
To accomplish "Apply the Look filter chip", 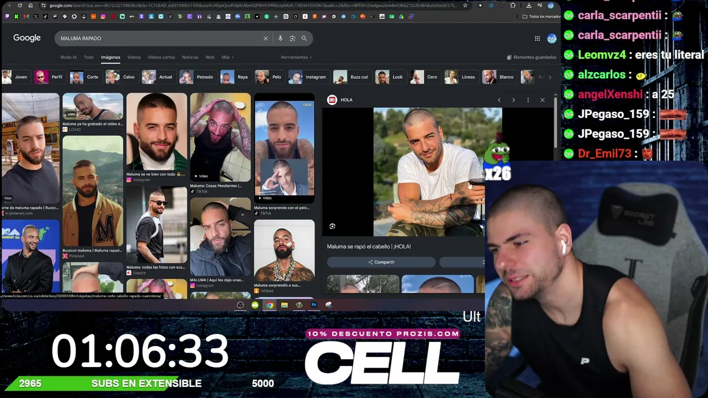I will pos(390,77).
